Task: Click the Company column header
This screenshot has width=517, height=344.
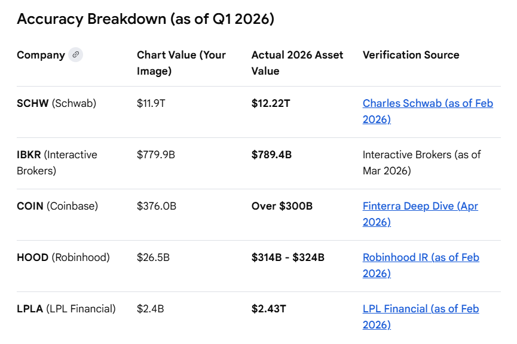Action: (41, 55)
